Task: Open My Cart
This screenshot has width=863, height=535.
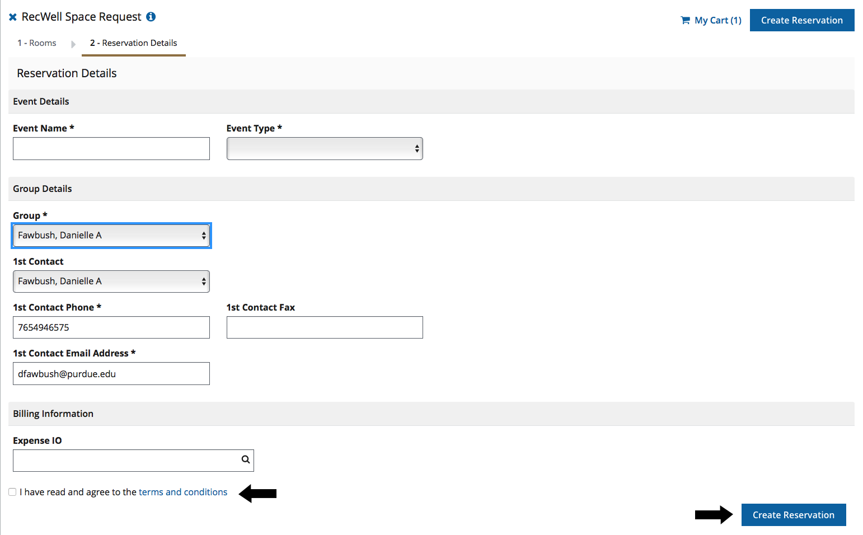Action: coord(716,20)
